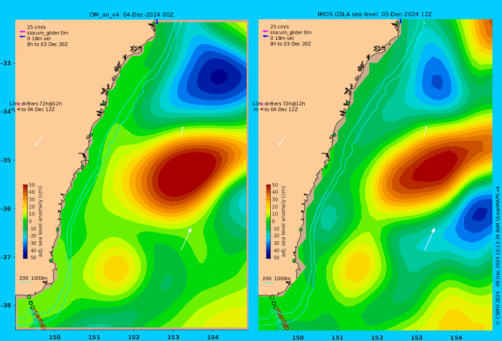Click longitude label 152 under right map
Image resolution: width=502 pixels, height=341 pixels.
[377, 338]
